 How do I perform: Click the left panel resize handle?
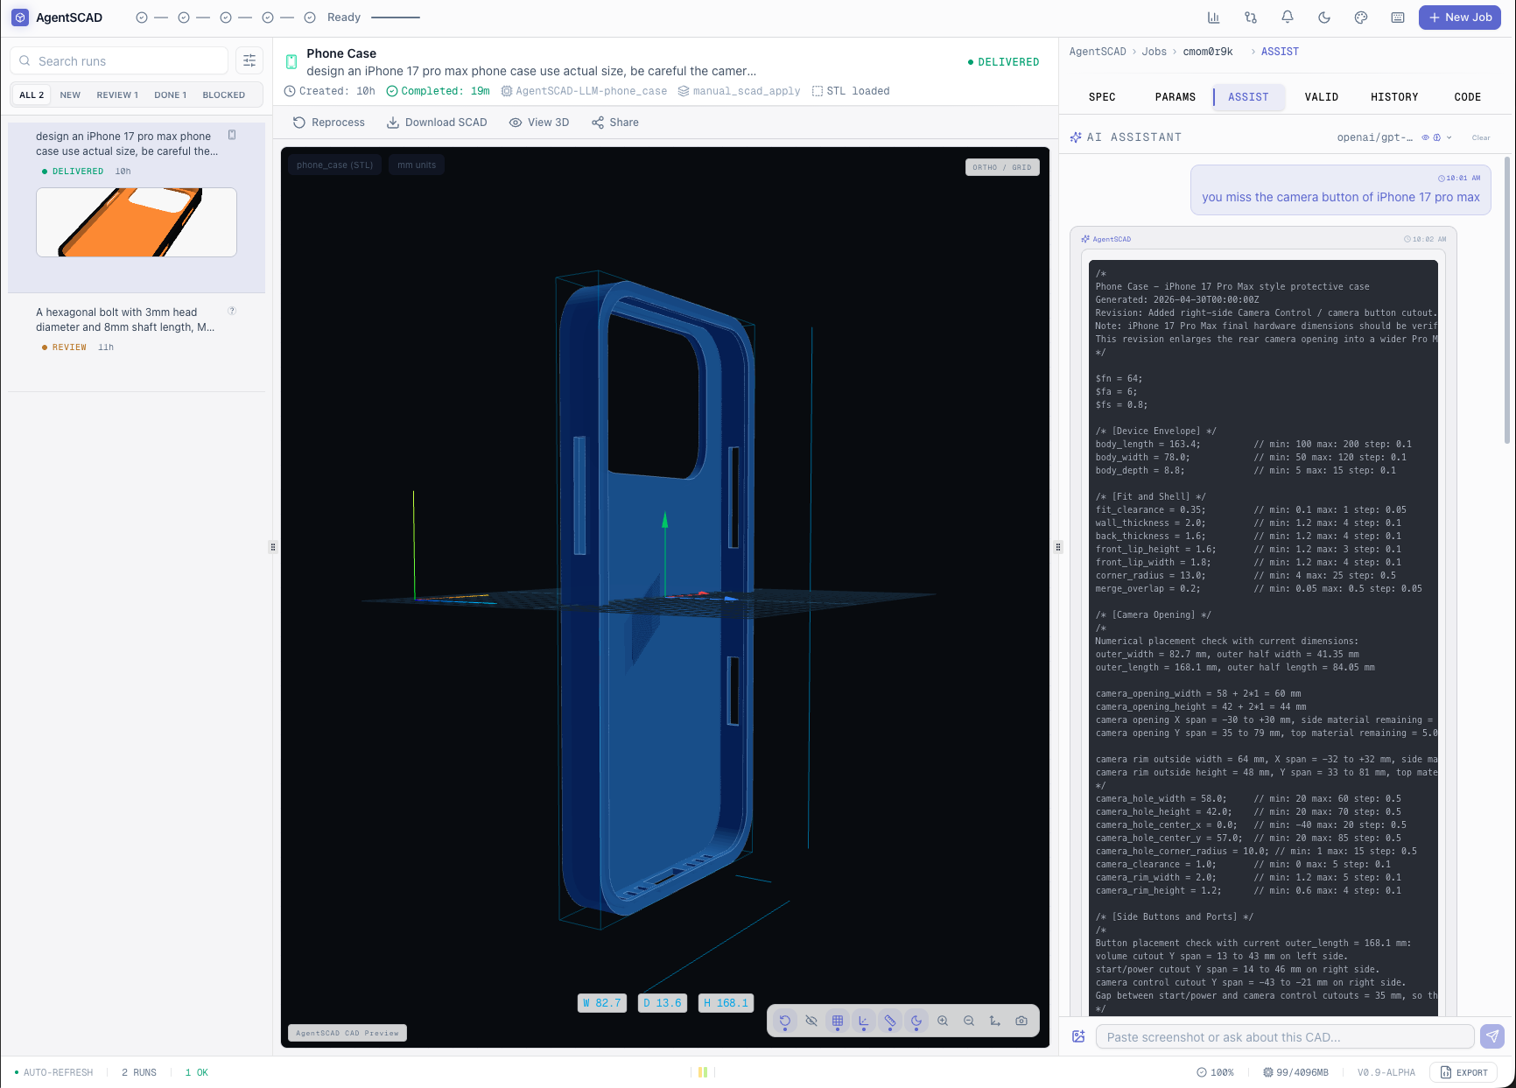coord(273,547)
